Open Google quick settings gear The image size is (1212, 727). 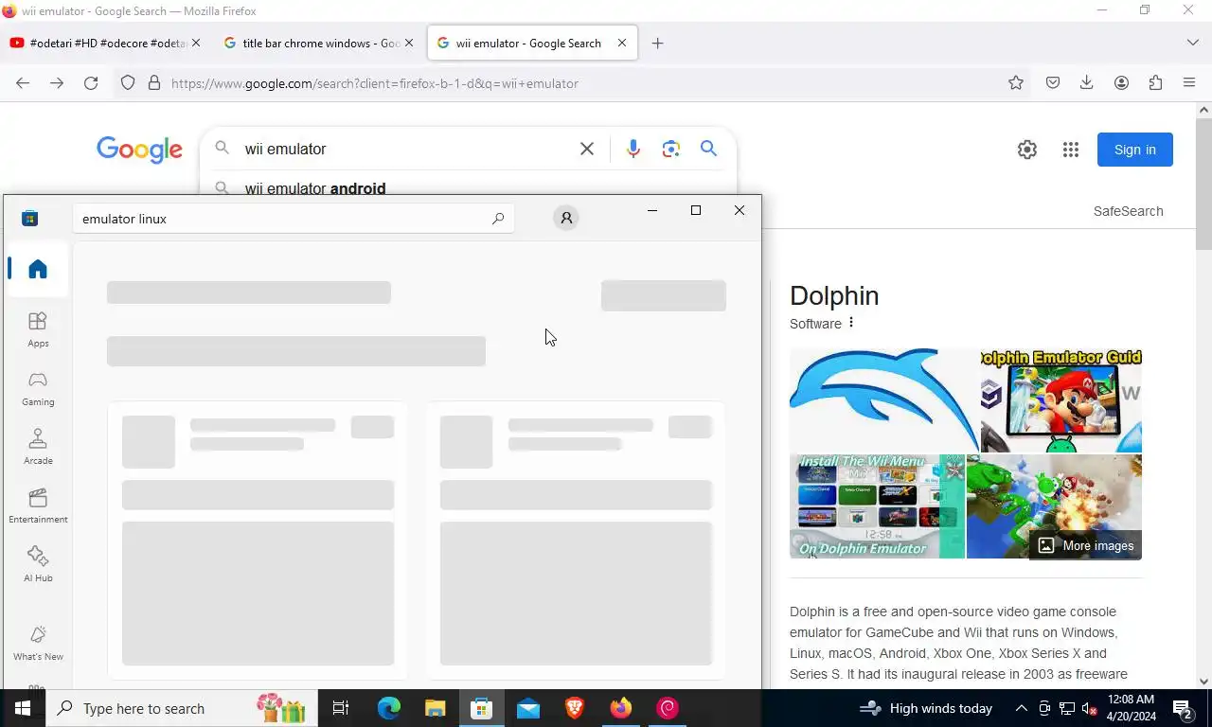[1027, 150]
